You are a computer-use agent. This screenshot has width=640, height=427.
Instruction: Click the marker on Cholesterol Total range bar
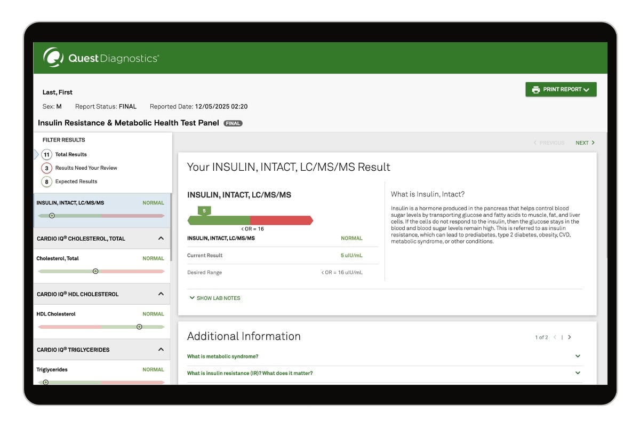coord(95,271)
